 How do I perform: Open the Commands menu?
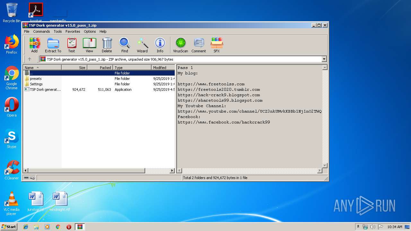click(x=41, y=31)
